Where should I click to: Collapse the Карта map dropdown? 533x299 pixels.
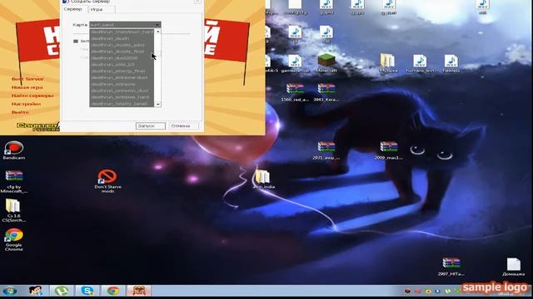coord(157,25)
